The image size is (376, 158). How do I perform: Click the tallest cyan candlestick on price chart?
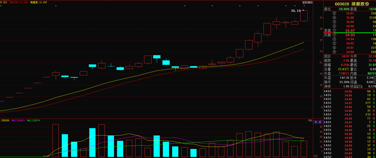click(166, 62)
